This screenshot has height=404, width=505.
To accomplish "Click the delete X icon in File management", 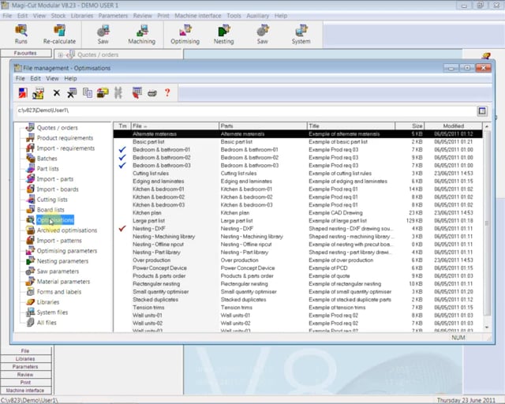I will tap(56, 93).
